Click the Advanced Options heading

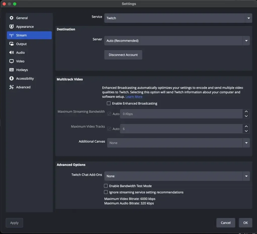[71, 165]
